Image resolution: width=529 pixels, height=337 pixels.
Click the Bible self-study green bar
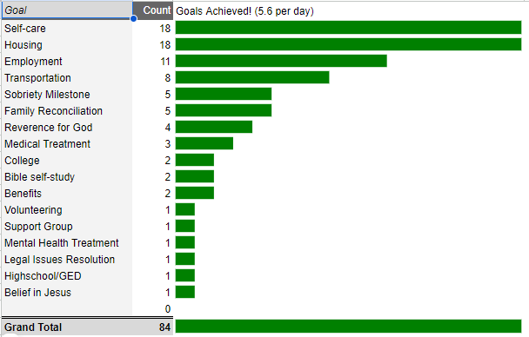click(195, 176)
